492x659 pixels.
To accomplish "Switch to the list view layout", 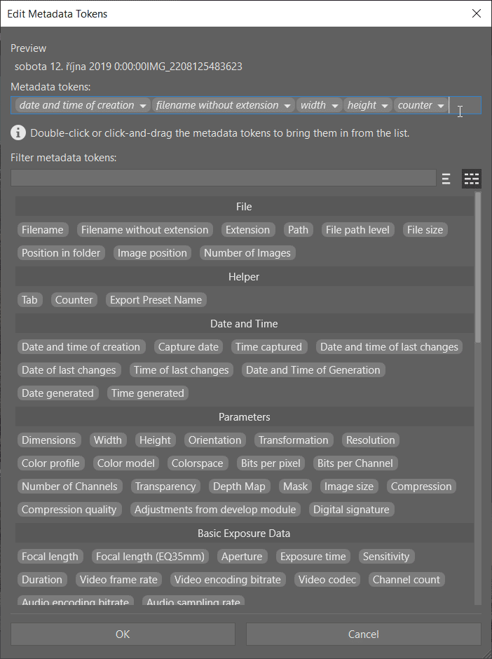I will 446,178.
